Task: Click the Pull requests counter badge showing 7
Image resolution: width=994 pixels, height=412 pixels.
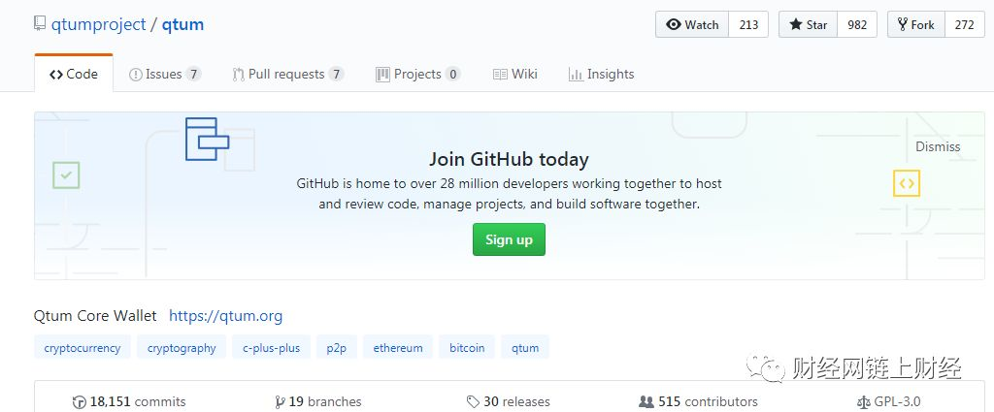Action: pyautogui.click(x=337, y=74)
